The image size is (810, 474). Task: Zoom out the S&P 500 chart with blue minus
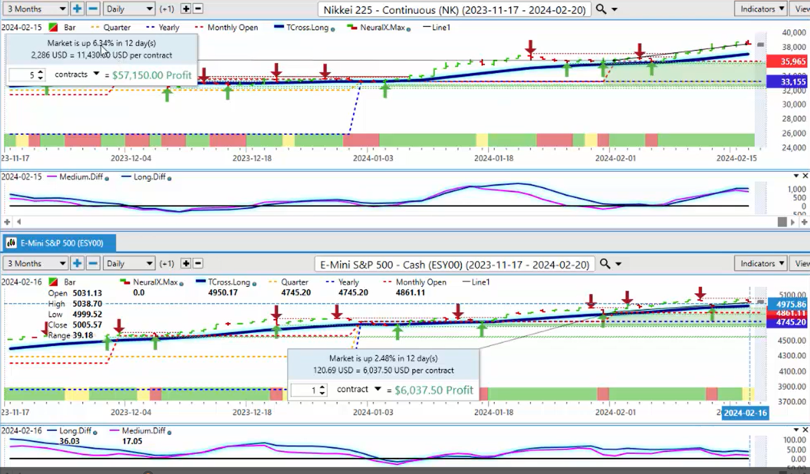(x=93, y=263)
